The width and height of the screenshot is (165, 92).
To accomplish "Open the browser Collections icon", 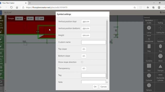I will tap(153, 7).
